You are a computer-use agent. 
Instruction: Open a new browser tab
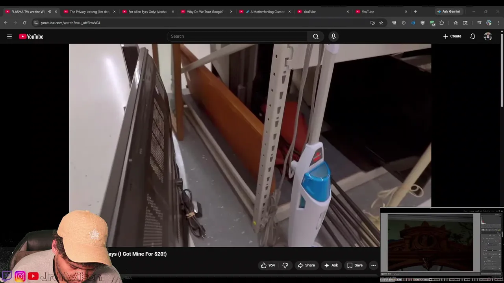tap(415, 12)
